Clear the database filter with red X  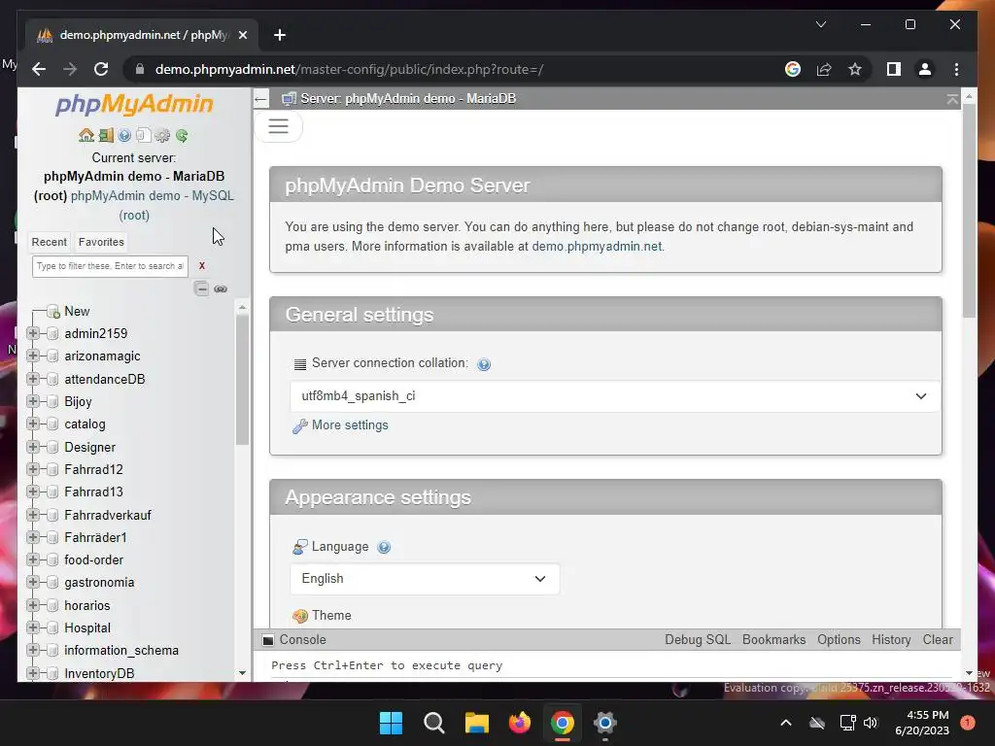(x=202, y=266)
